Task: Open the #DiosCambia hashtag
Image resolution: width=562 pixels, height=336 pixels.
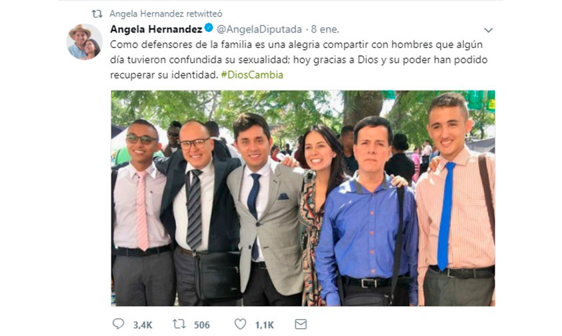Action: pos(252,75)
